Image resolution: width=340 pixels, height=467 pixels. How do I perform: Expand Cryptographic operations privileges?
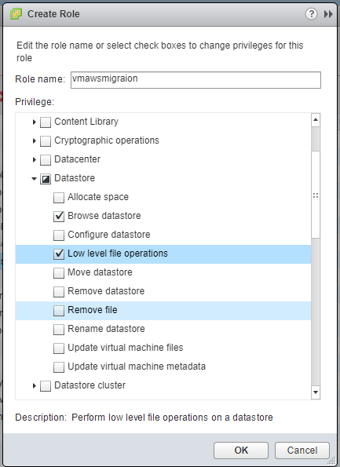tap(34, 140)
